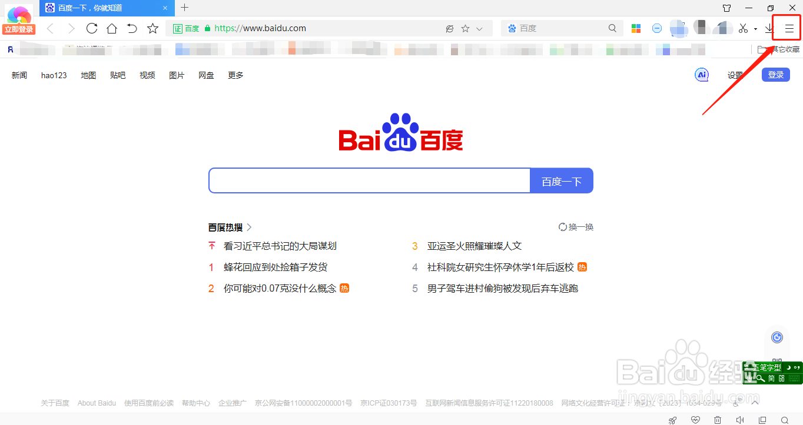Open hot search 蜂花回应到处捡箱子发货

(276, 267)
